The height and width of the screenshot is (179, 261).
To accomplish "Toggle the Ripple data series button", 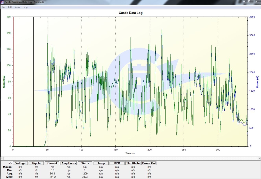I will pyautogui.click(x=36, y=163).
